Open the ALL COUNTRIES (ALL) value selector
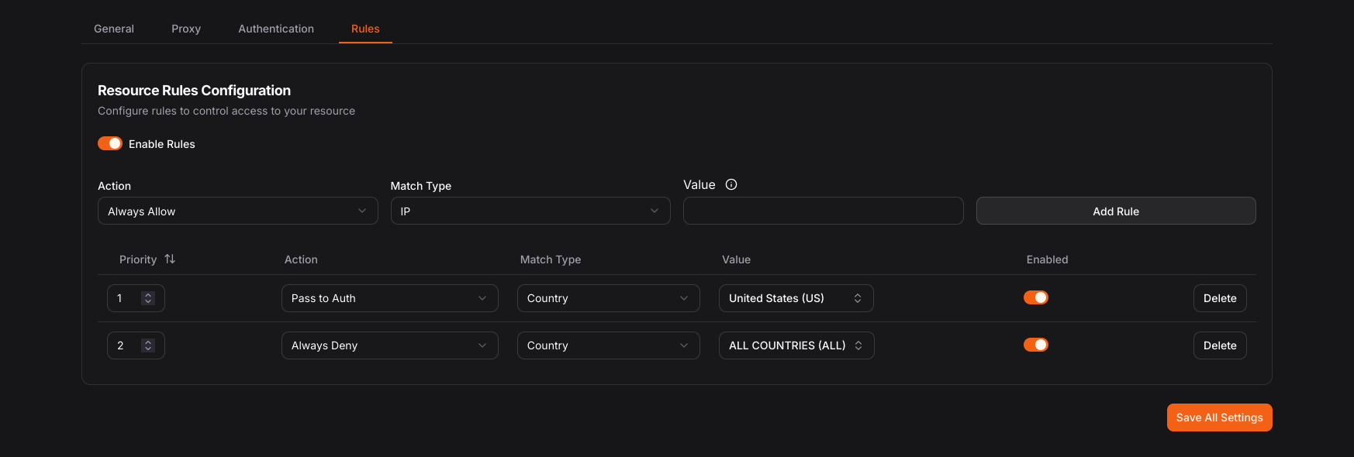1354x457 pixels. click(796, 345)
